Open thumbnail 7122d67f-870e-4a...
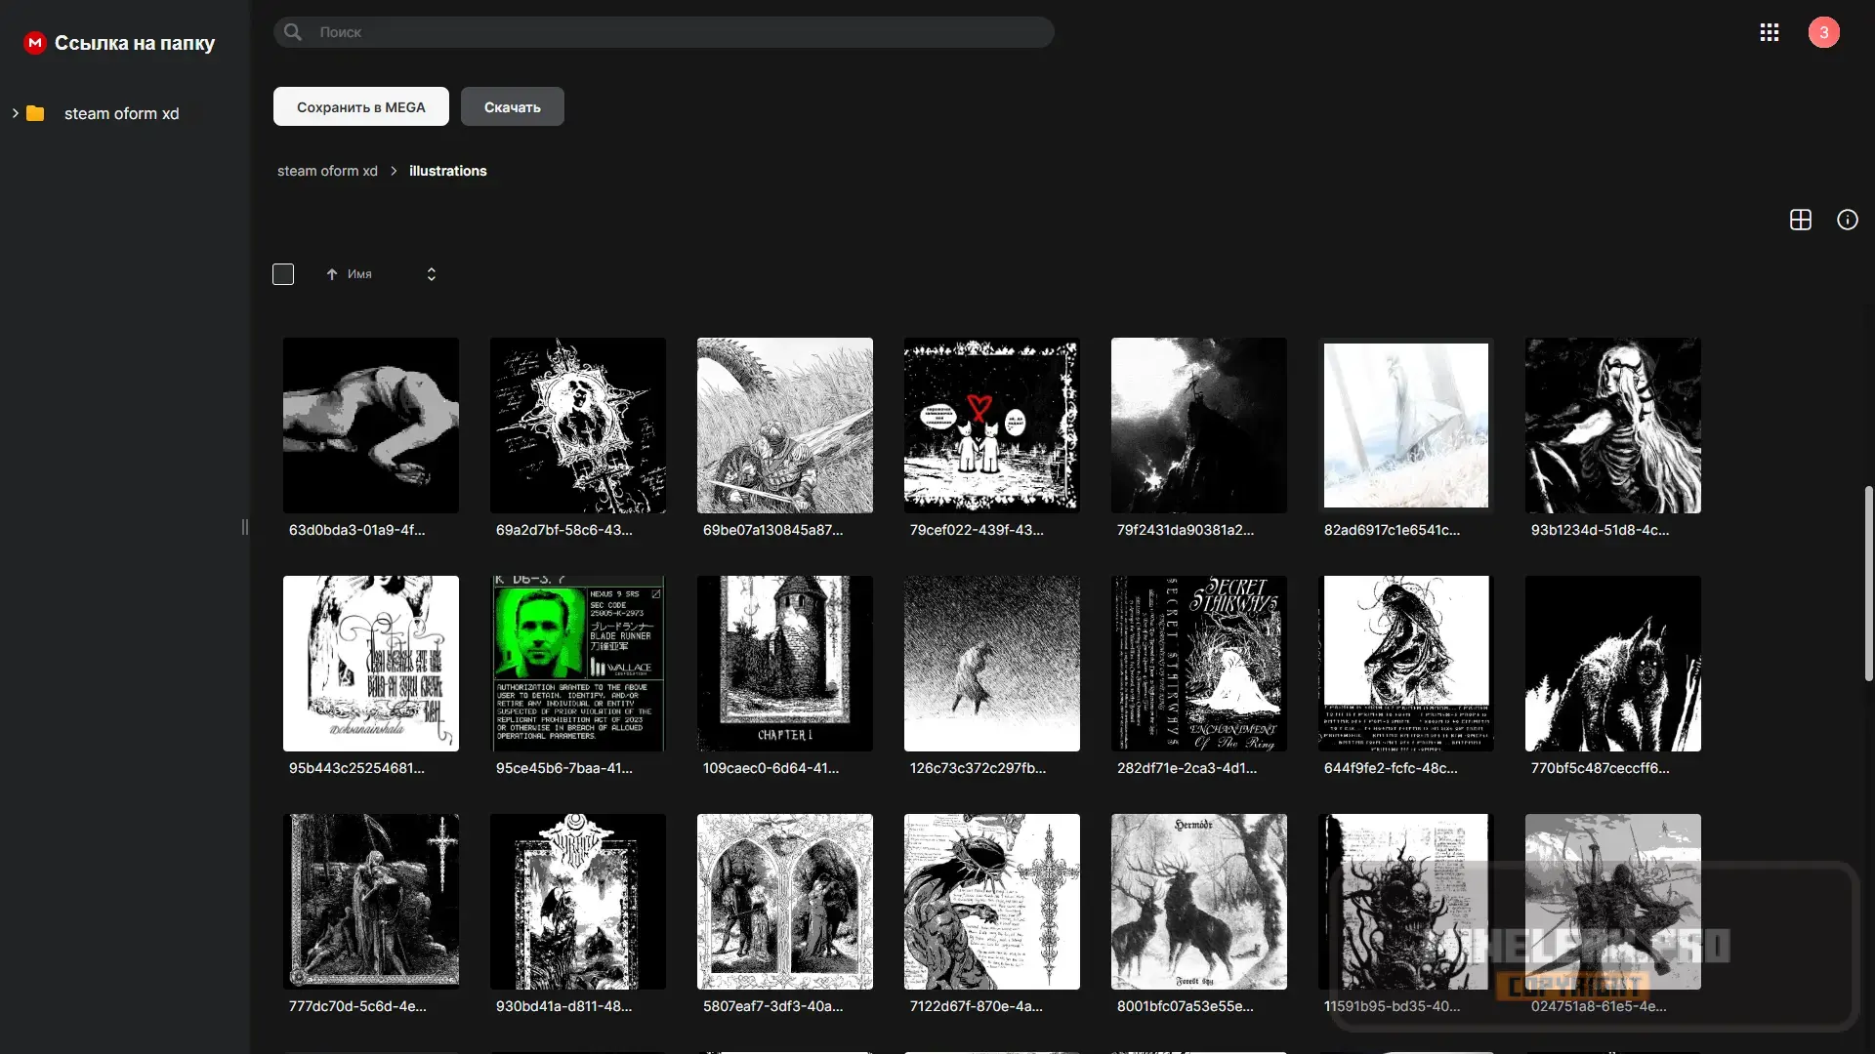1875x1054 pixels. click(x=992, y=902)
